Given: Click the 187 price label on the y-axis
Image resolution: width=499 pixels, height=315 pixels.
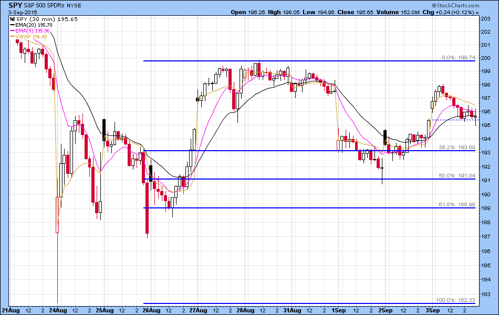Looking at the screenshot, I should 486,236.
